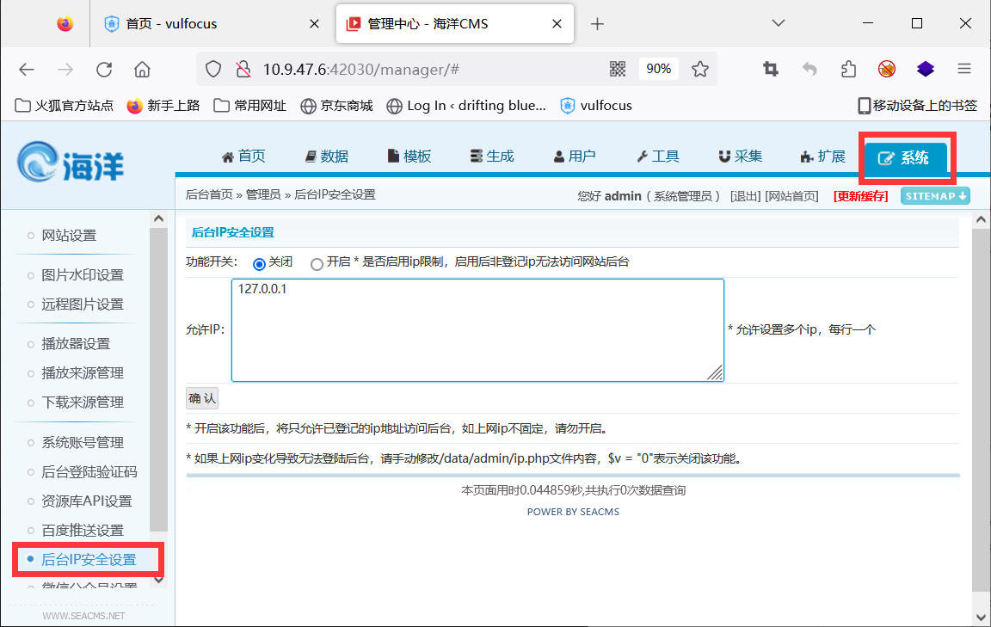Click the orange blocked-fox extension icon
Image resolution: width=991 pixels, height=627 pixels.
(887, 69)
